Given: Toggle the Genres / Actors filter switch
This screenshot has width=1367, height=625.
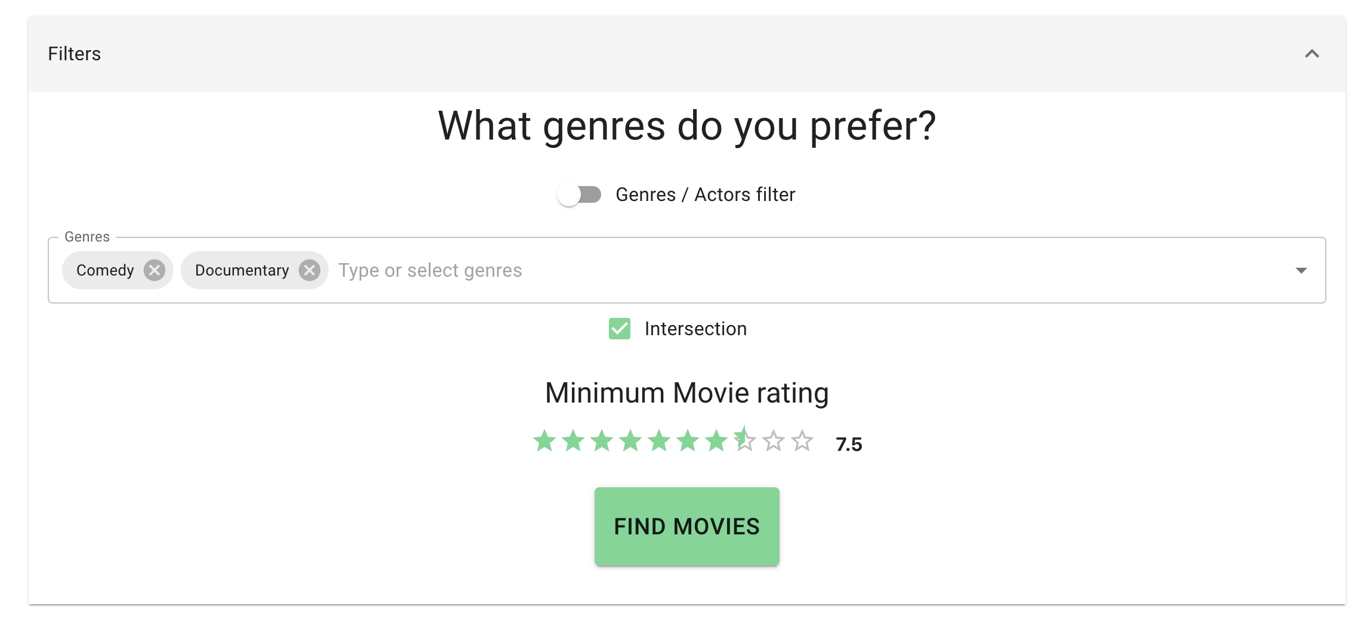Looking at the screenshot, I should [579, 194].
